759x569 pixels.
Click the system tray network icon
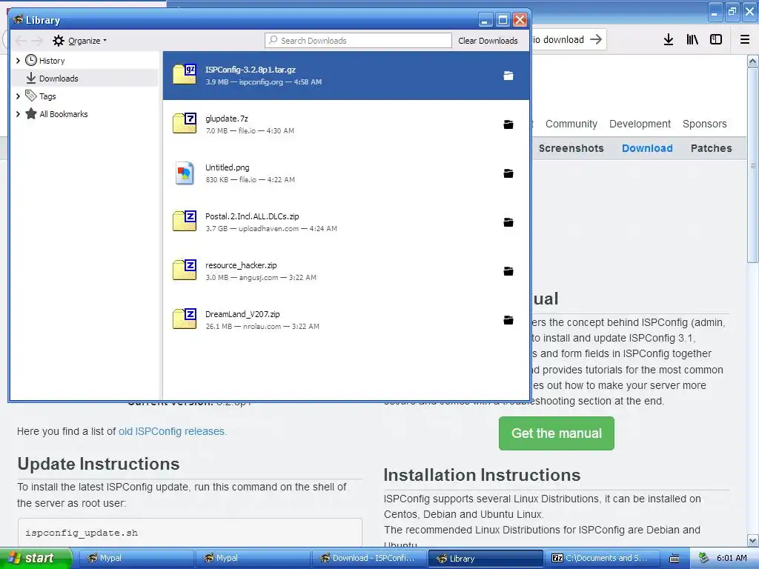point(703,558)
